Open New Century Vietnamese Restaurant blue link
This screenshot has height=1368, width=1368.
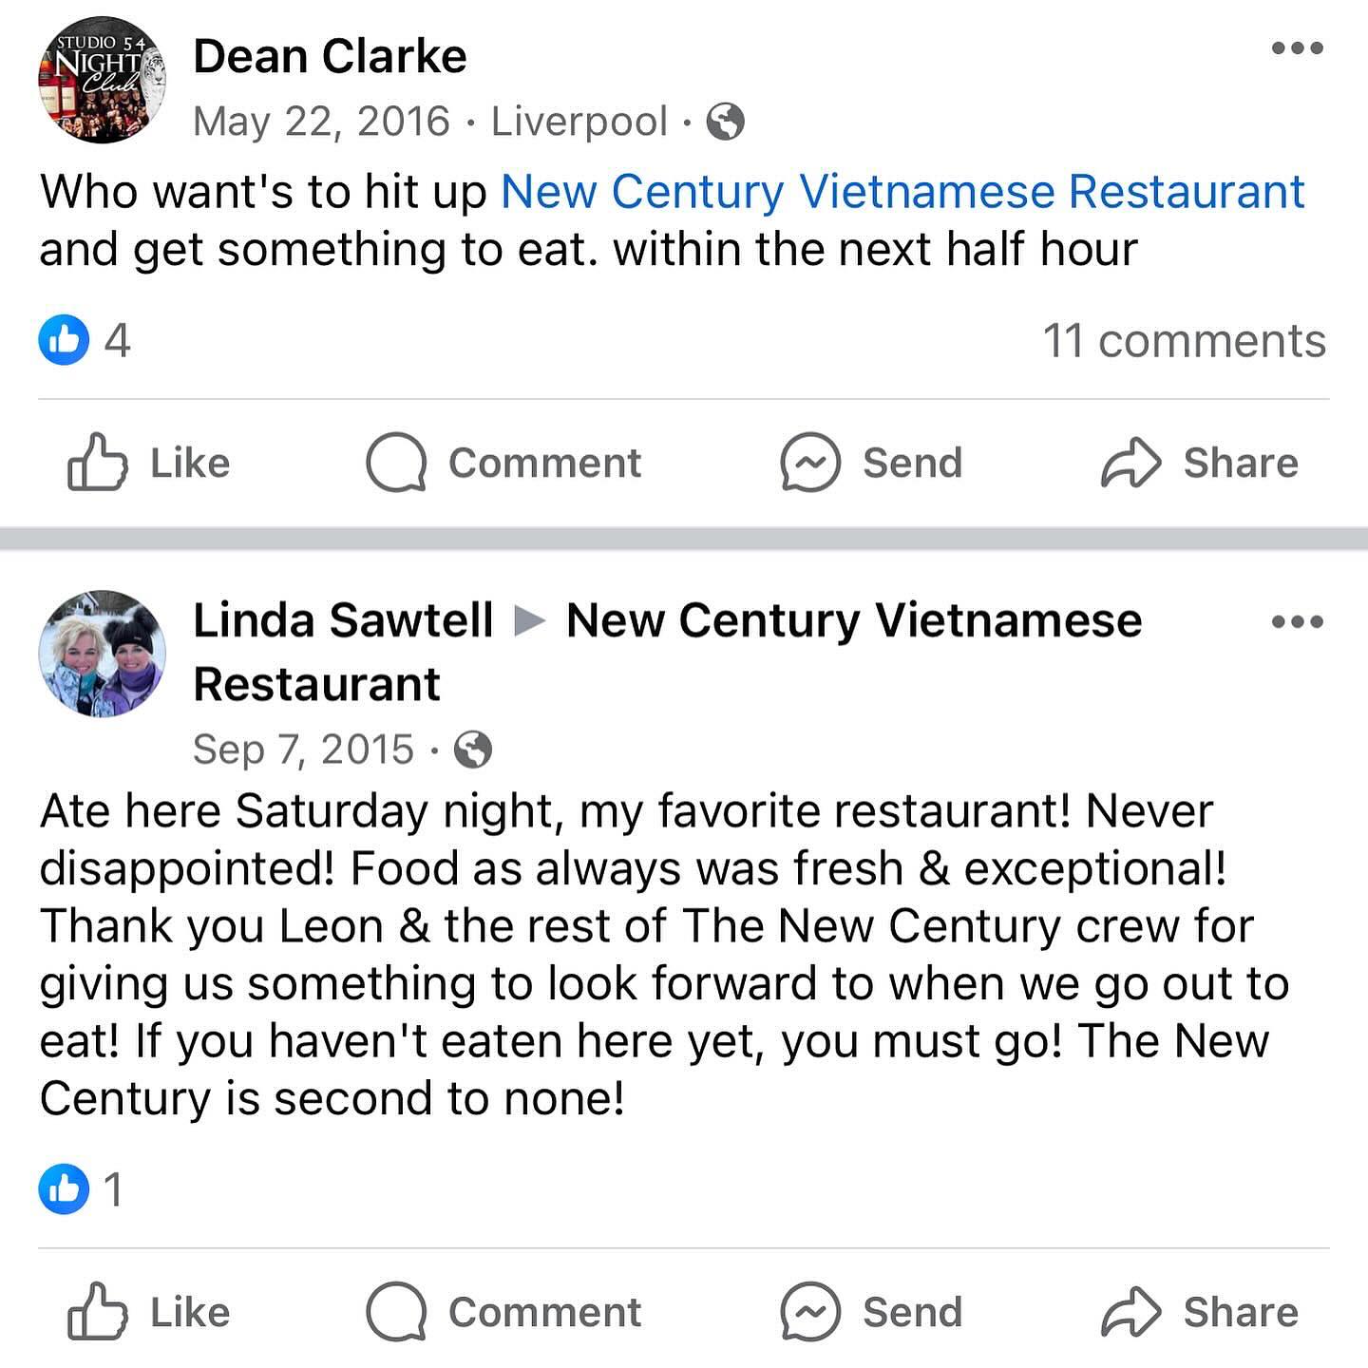coord(902,192)
